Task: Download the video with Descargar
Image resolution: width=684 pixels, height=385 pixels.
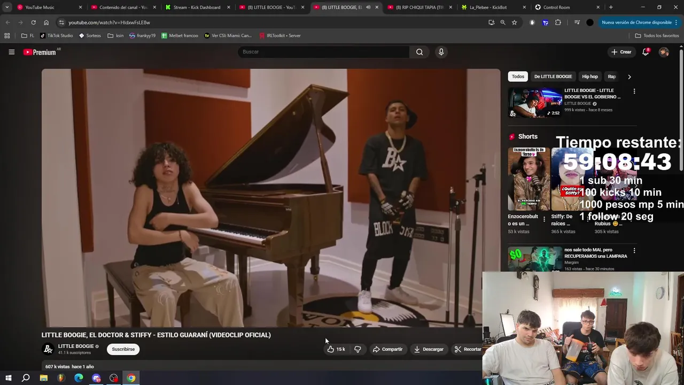Action: point(429,349)
